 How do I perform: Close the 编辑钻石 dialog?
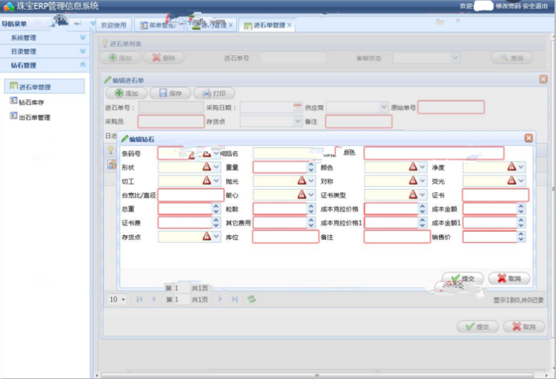click(528, 138)
